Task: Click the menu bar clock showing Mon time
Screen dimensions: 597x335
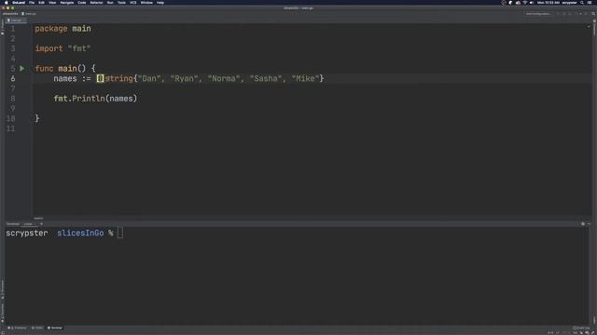Action: pyautogui.click(x=548, y=3)
